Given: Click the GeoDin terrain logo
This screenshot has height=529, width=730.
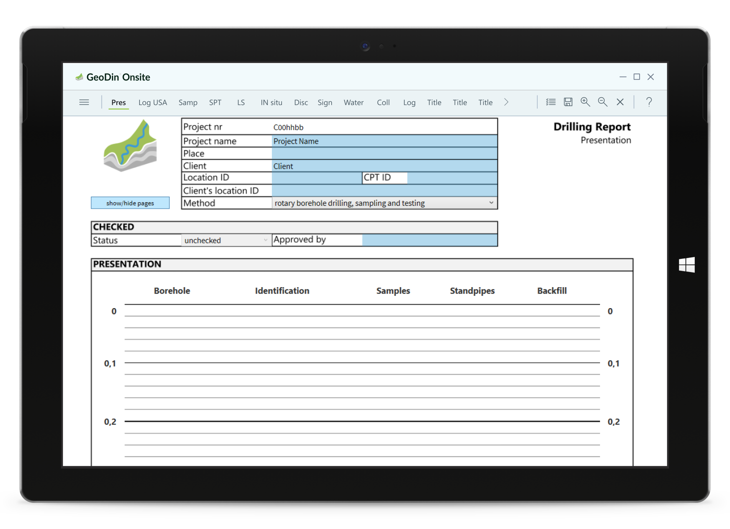Looking at the screenshot, I should click(x=130, y=146).
